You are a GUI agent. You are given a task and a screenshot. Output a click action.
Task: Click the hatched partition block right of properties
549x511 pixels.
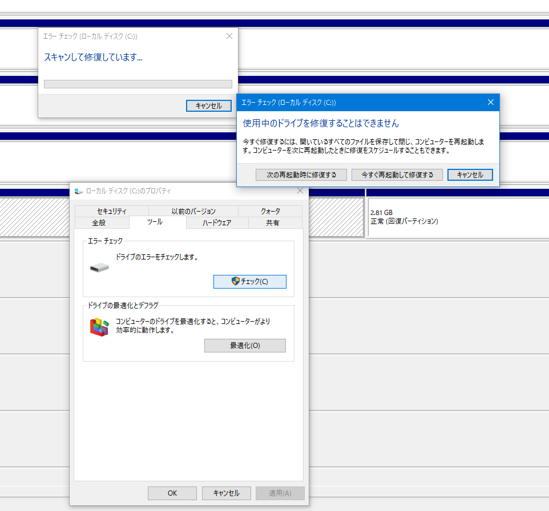336,217
